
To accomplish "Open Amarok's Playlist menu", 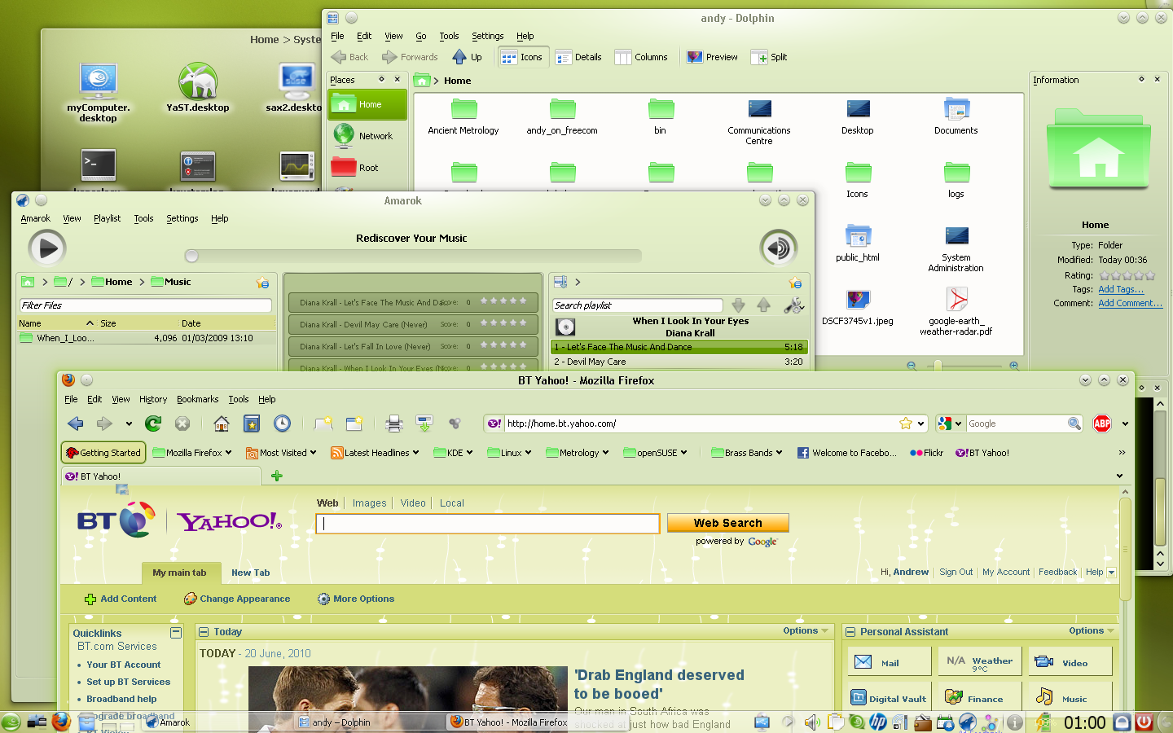I will pos(107,218).
